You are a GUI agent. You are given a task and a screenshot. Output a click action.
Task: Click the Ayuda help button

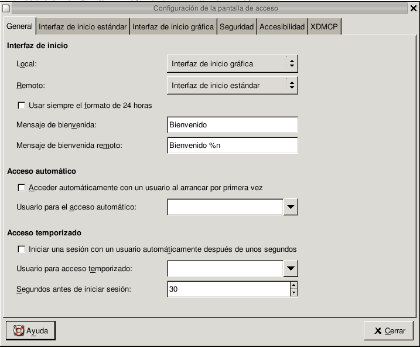(x=30, y=330)
